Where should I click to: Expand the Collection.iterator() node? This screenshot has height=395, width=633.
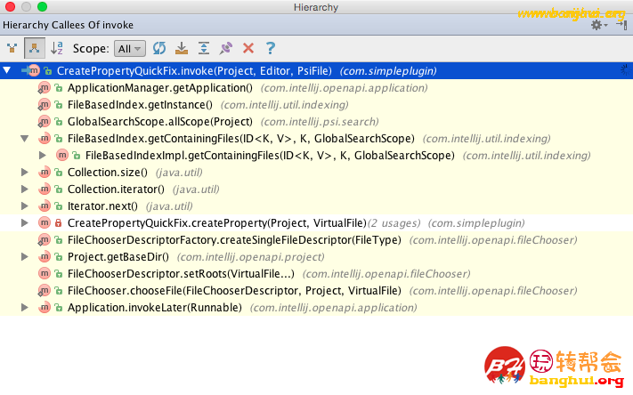25,189
